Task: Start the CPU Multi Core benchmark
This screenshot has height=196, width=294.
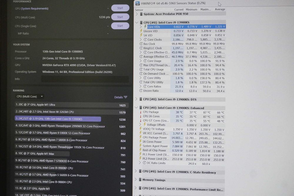Action: coord(120,17)
